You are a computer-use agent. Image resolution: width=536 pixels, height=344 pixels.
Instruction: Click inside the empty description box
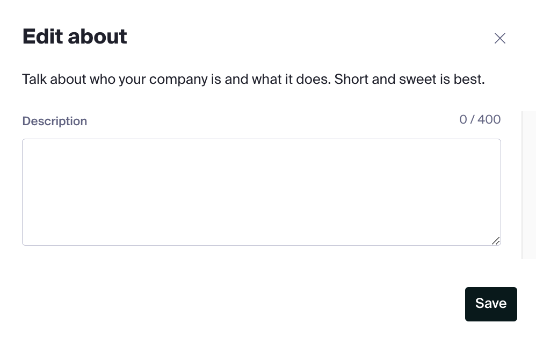[x=261, y=192]
